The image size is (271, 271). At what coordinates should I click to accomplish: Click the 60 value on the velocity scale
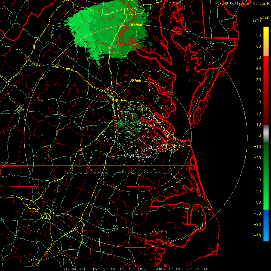point(259,69)
